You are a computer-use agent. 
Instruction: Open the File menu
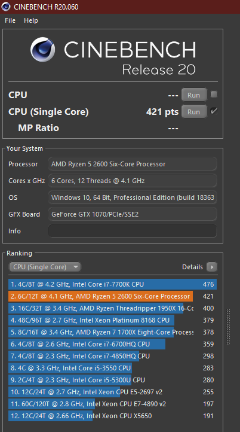pos(10,20)
